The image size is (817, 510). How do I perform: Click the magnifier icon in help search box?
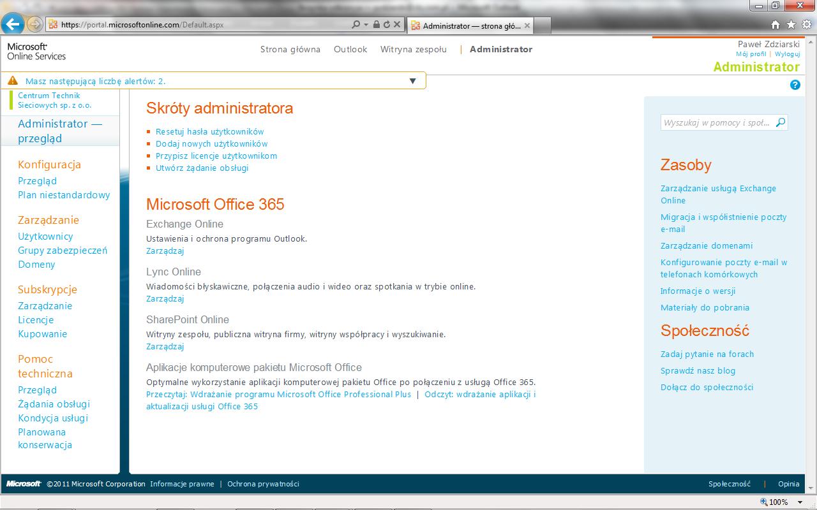(780, 122)
